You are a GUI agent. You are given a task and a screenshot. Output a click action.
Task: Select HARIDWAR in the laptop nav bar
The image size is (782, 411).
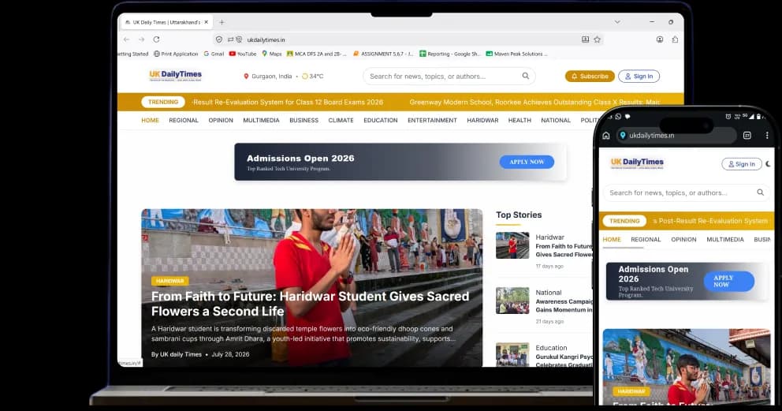pyautogui.click(x=482, y=120)
